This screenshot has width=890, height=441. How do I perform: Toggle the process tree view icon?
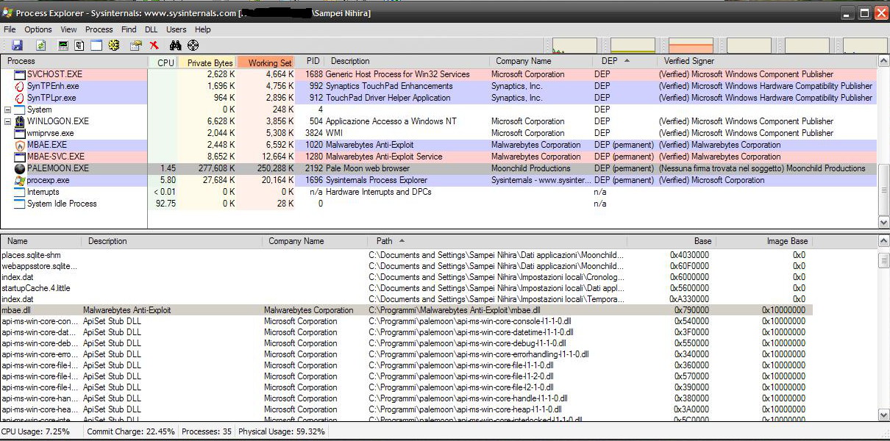[79, 46]
